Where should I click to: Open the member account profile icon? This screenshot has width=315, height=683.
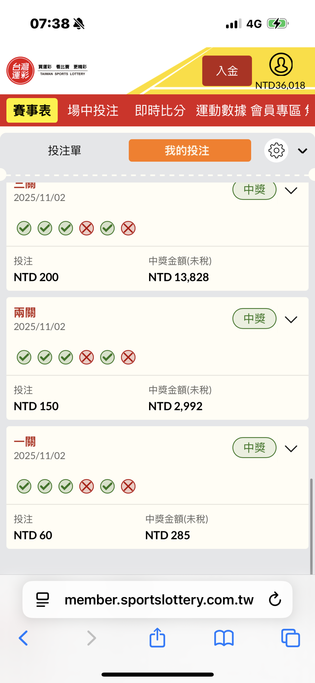pos(281,64)
